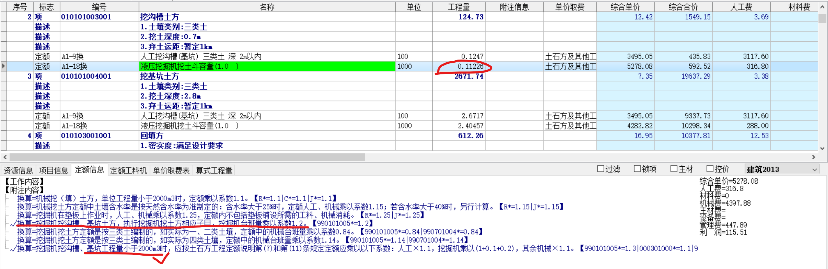
Task: Click the horizontal scrollbar thumb under the table
Action: click(x=187, y=157)
